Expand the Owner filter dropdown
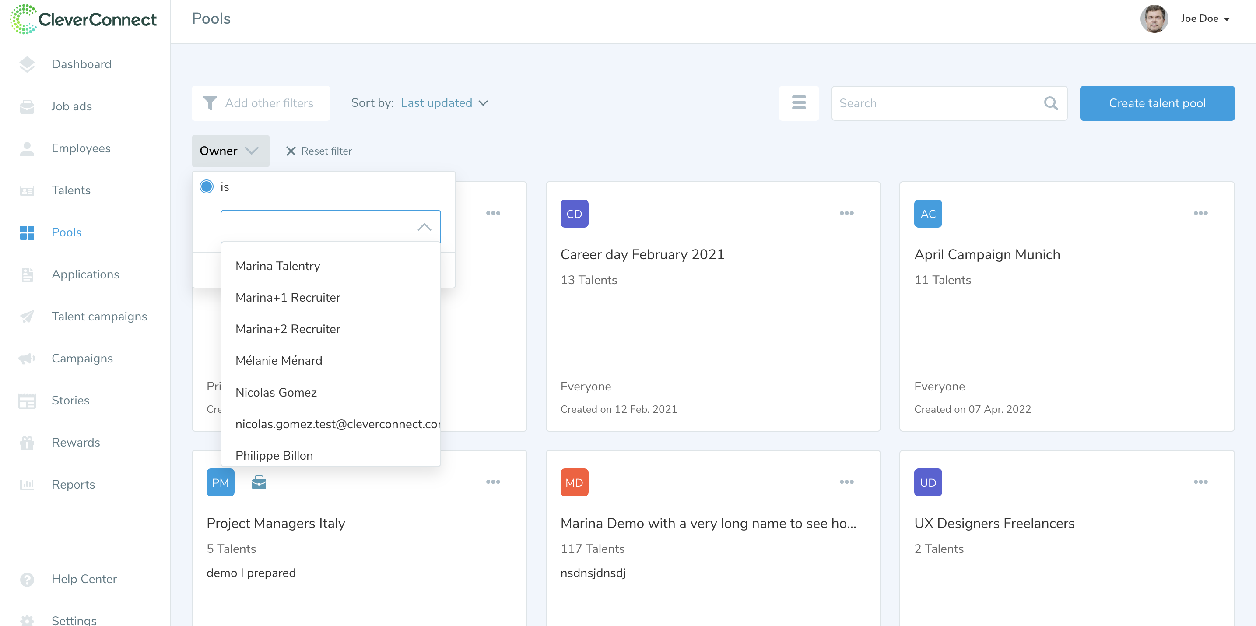The image size is (1256, 626). 230,151
